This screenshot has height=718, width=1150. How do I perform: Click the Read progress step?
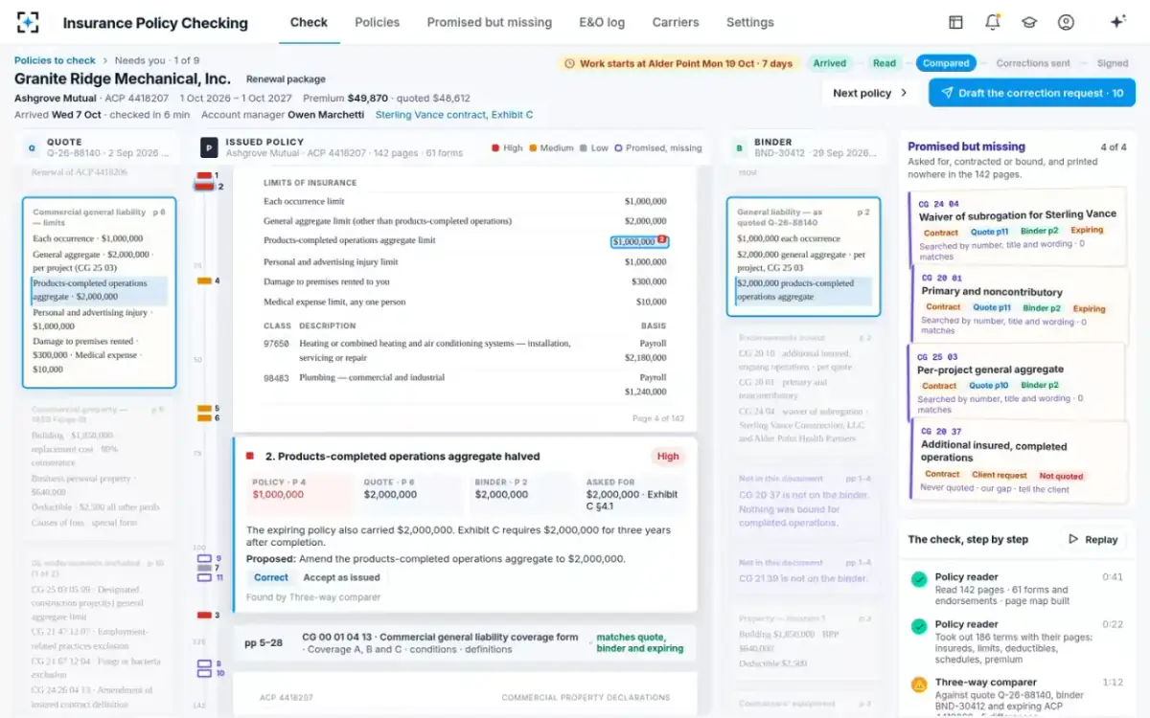(x=885, y=63)
